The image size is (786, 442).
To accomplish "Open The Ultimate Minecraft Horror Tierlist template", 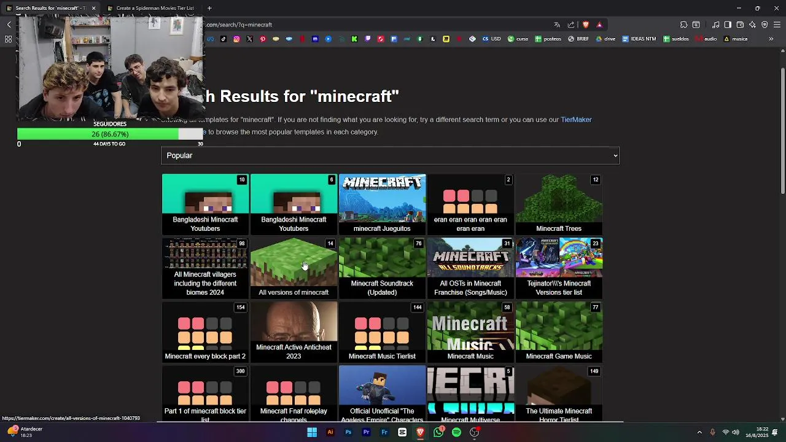I will (x=559, y=394).
